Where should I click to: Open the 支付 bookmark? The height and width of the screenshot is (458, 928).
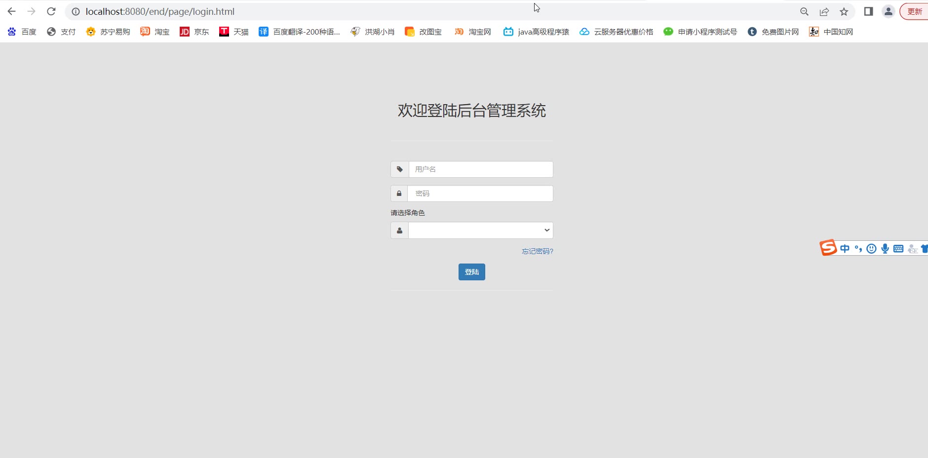click(x=61, y=32)
